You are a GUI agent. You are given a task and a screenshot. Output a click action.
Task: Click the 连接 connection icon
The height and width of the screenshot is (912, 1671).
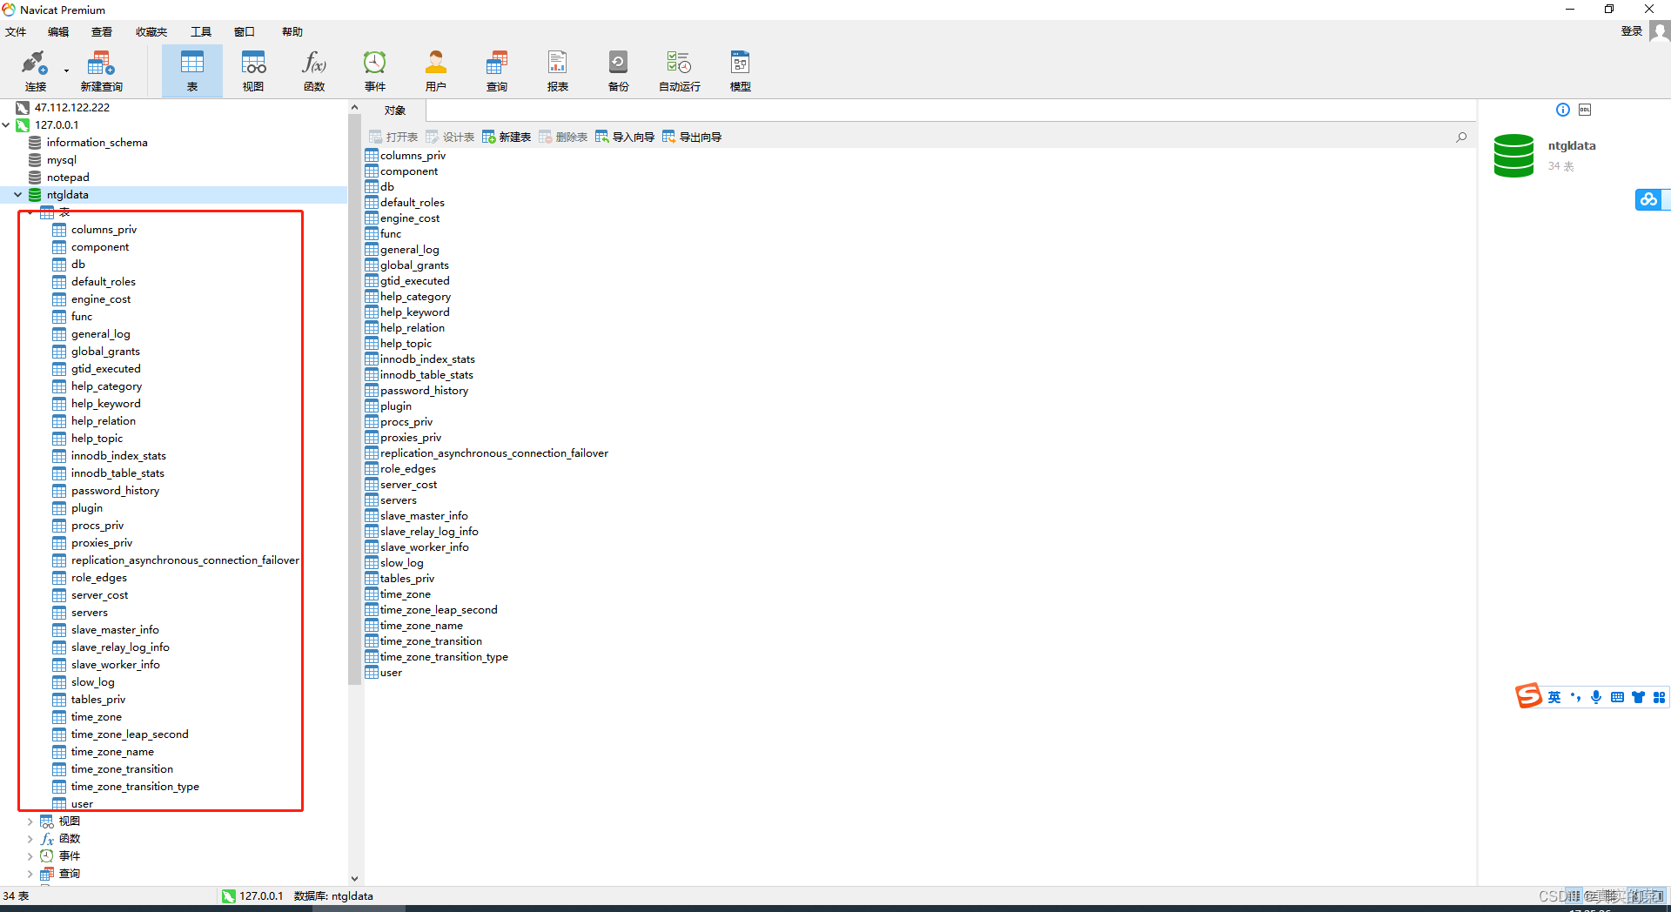[35, 70]
